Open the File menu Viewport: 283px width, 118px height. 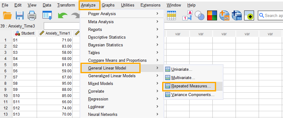[x=5, y=5]
